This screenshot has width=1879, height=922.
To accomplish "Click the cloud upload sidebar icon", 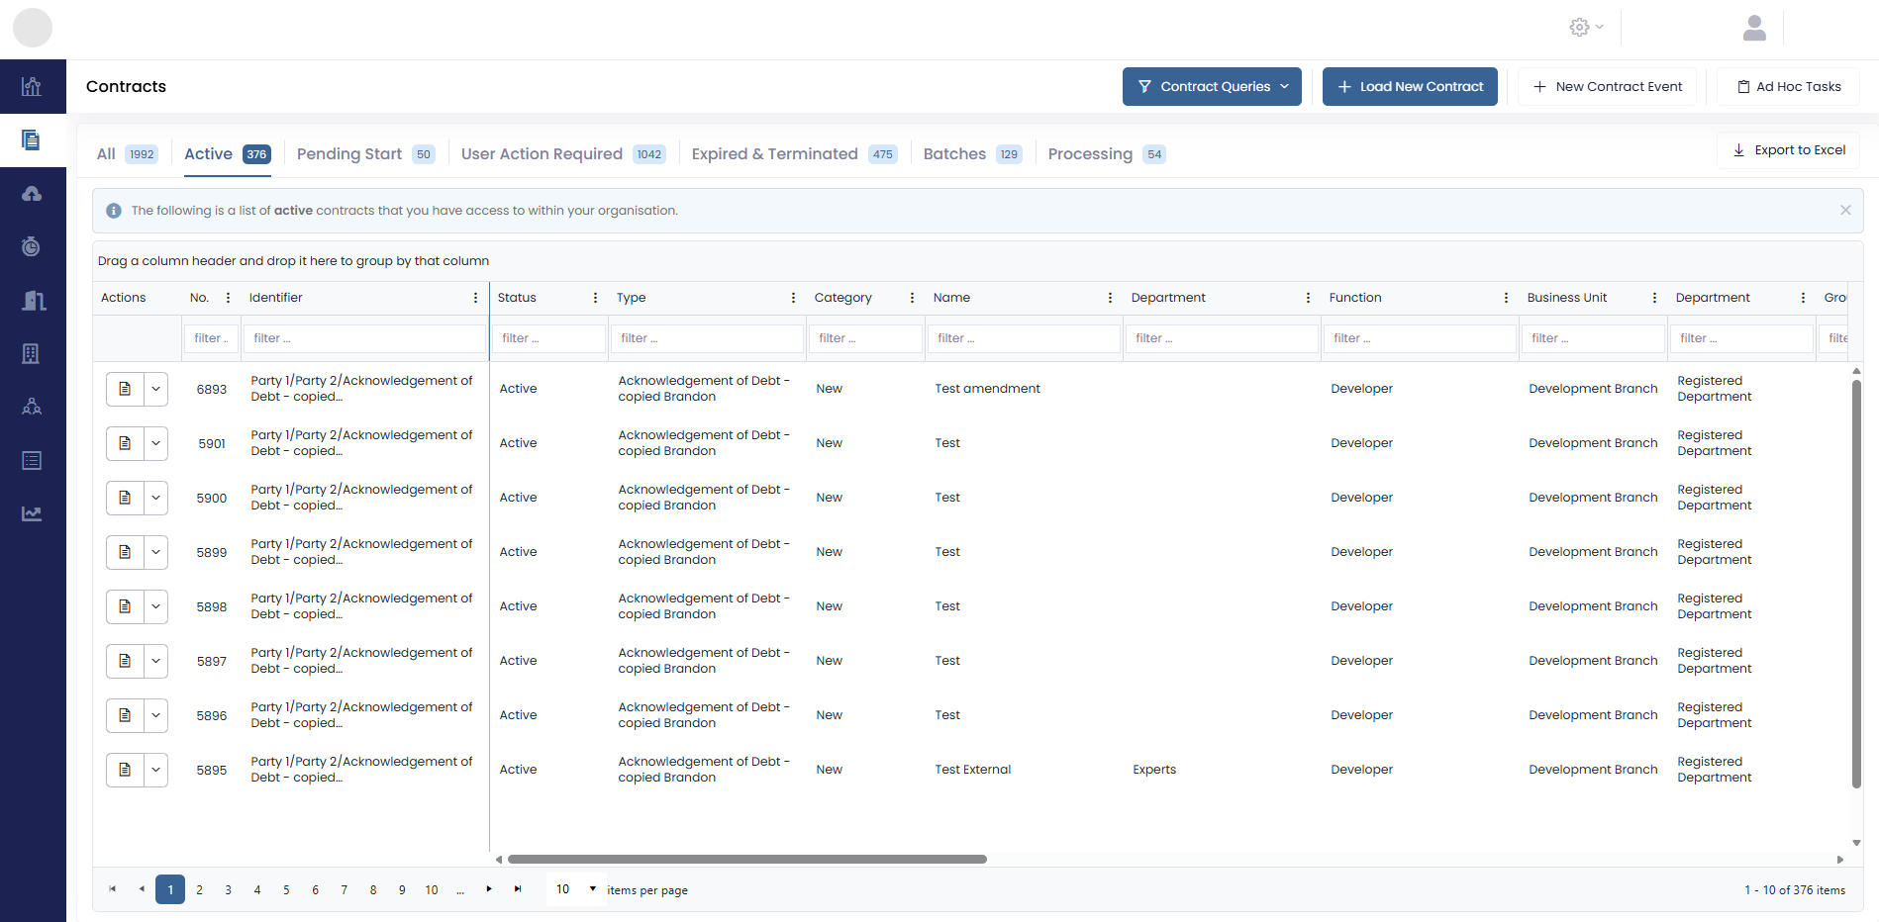I will 32,194.
